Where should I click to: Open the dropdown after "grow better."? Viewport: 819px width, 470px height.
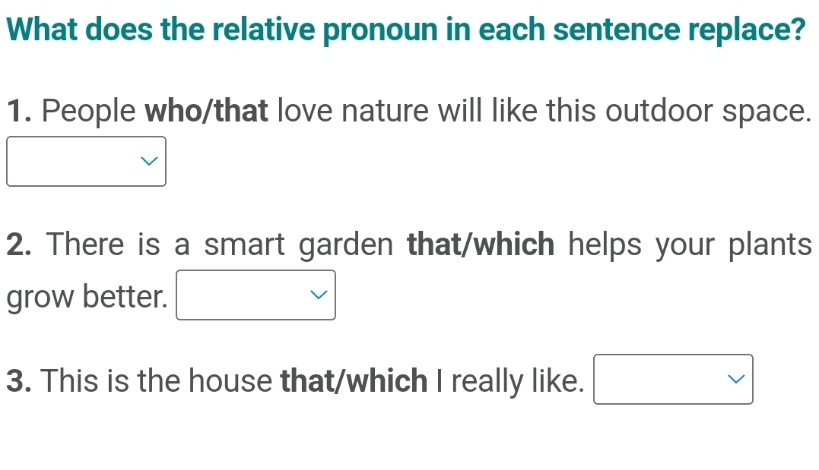pyautogui.click(x=256, y=295)
